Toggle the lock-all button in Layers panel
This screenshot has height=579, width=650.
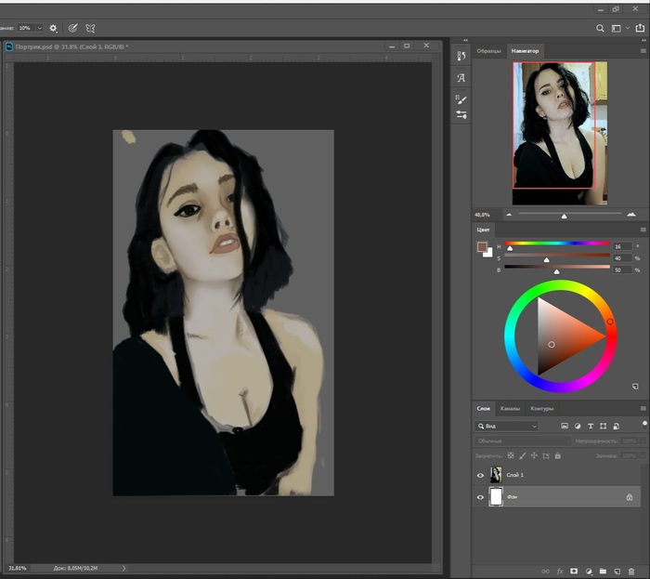[557, 455]
